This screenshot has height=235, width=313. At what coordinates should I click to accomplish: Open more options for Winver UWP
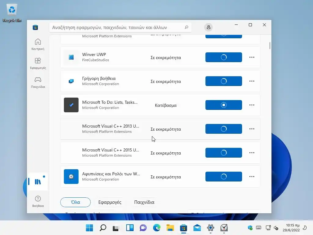point(252,57)
